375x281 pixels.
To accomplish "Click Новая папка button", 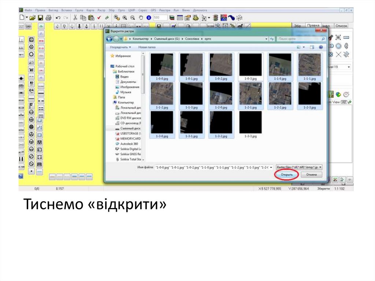I will (147, 47).
